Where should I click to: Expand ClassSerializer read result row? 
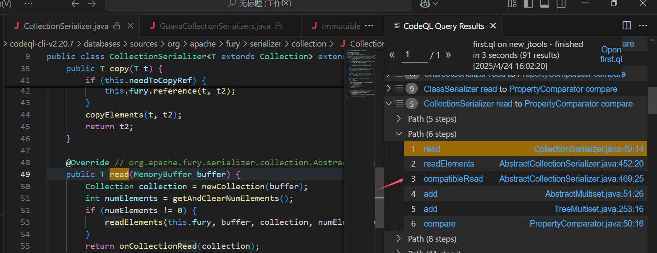click(x=388, y=89)
